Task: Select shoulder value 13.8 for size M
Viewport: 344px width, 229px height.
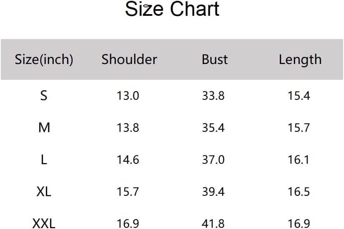Action: coord(128,128)
